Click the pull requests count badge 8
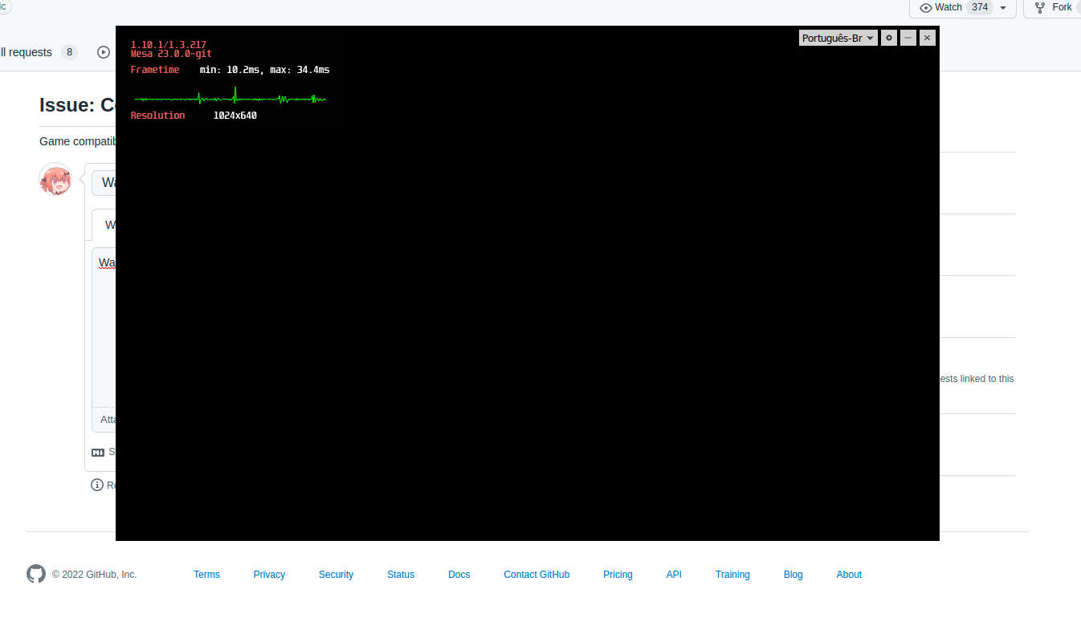 pyautogui.click(x=70, y=52)
